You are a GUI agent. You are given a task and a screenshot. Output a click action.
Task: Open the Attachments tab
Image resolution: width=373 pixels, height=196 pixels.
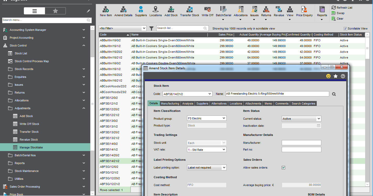click(x=253, y=103)
